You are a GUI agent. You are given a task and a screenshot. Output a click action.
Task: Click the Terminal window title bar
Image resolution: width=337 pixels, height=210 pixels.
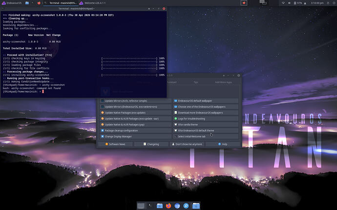(77, 9)
